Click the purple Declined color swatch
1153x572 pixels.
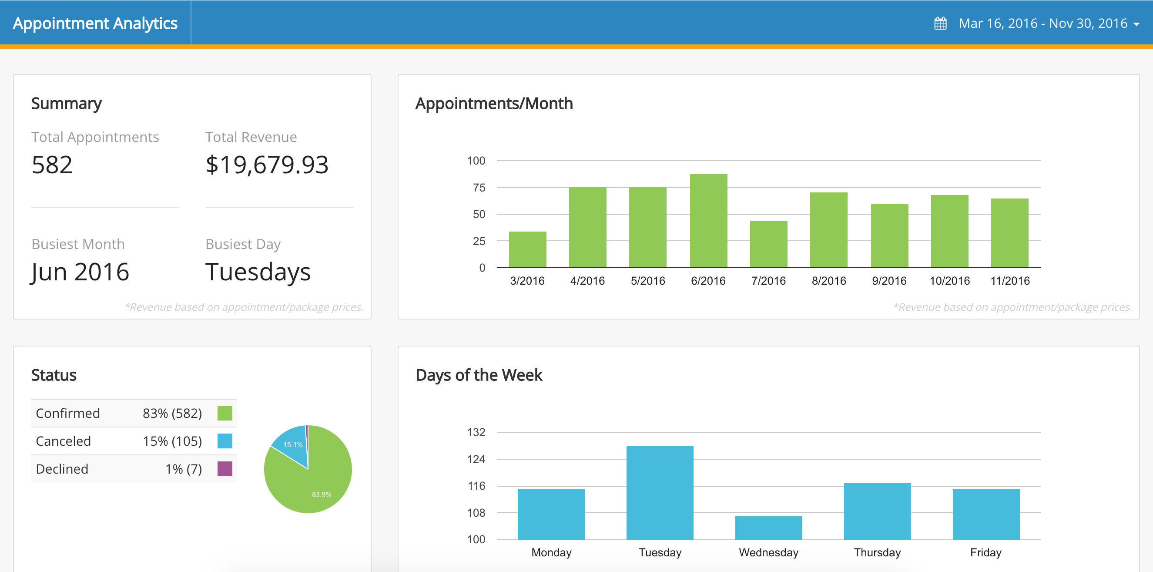coord(225,468)
